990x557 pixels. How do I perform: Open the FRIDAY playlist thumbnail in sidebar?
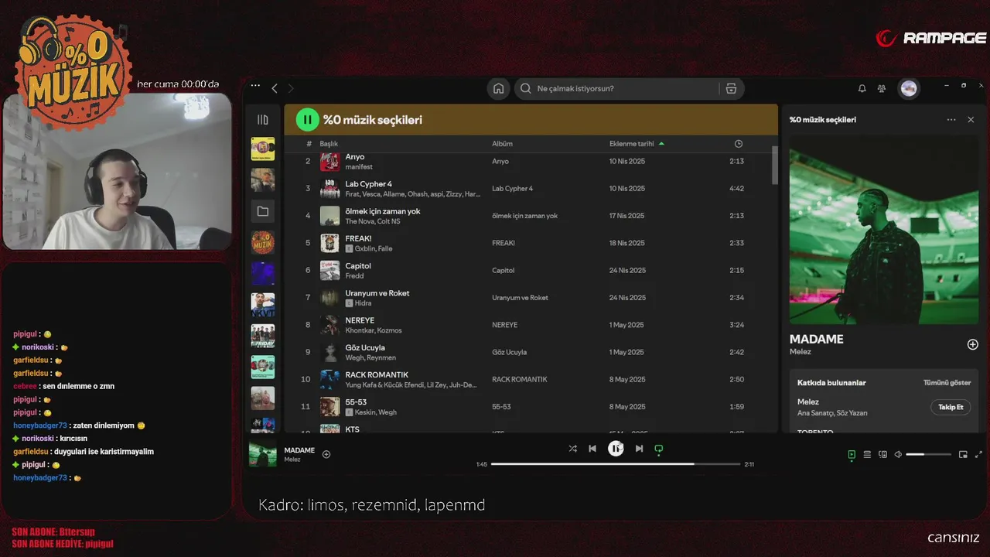coord(263,336)
